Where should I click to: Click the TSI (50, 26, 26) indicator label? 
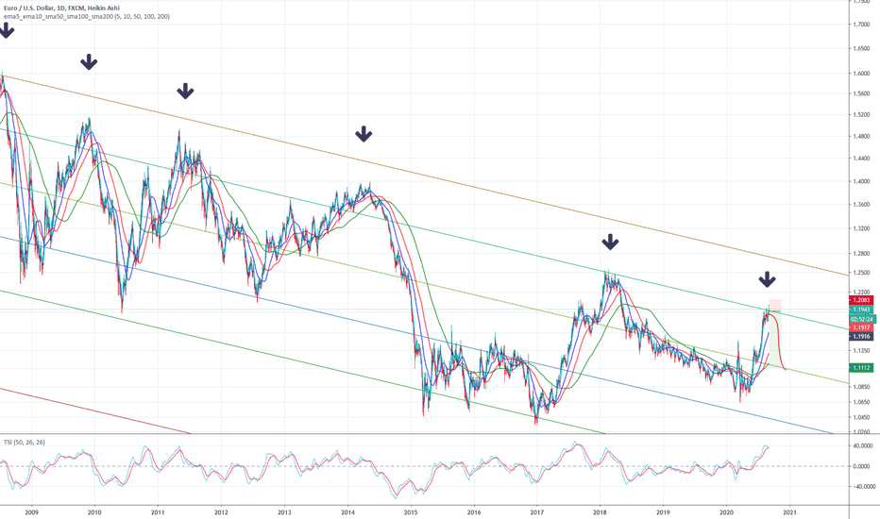pos(25,443)
